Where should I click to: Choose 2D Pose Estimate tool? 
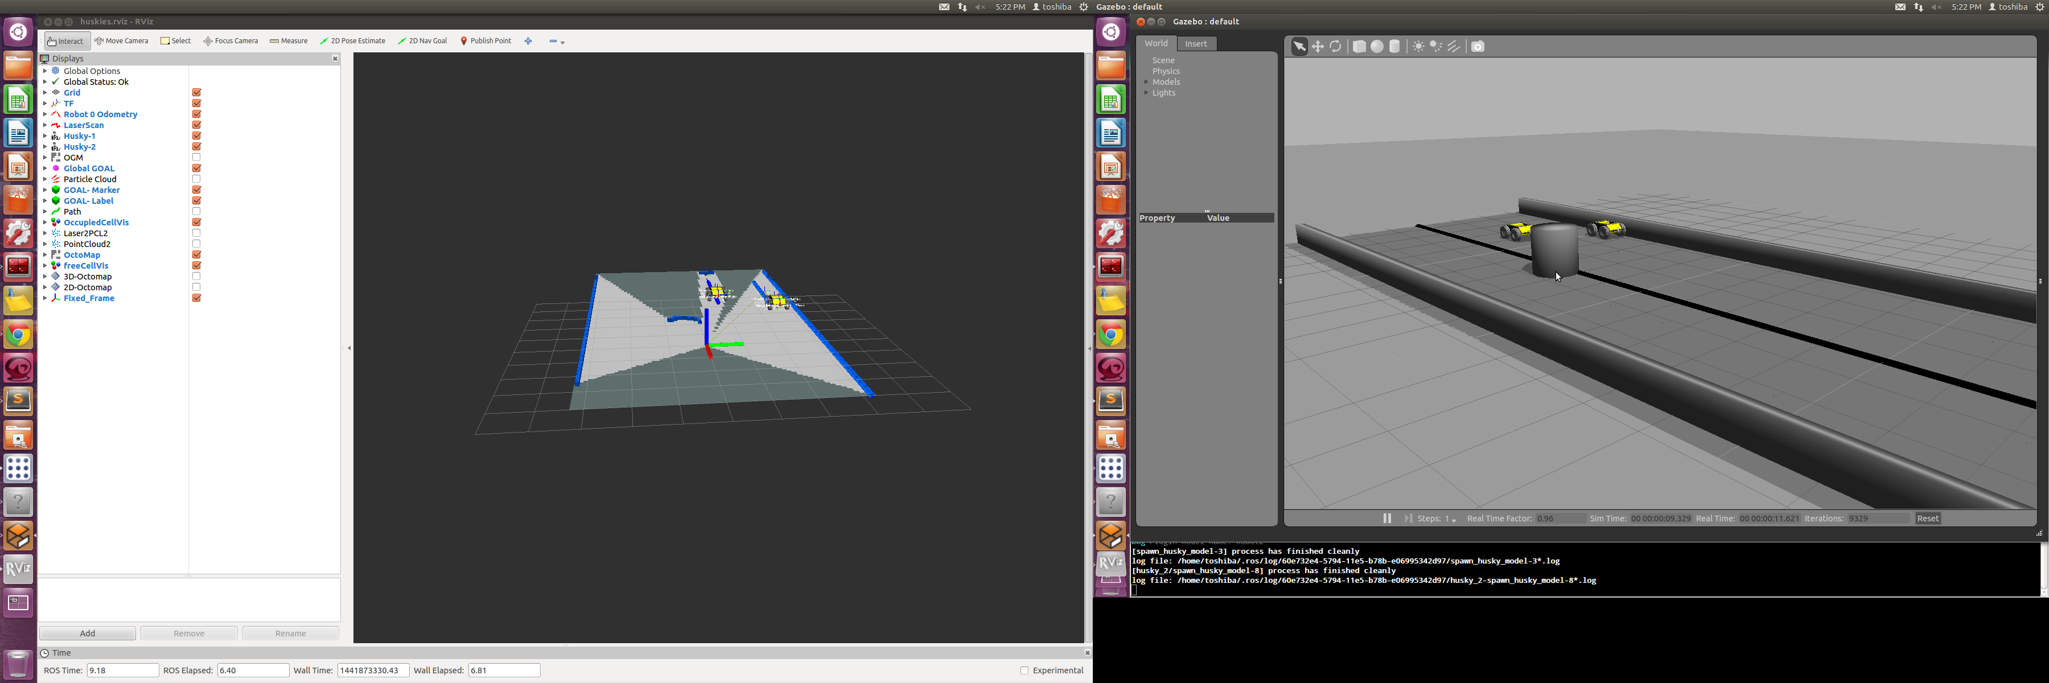[x=352, y=40]
